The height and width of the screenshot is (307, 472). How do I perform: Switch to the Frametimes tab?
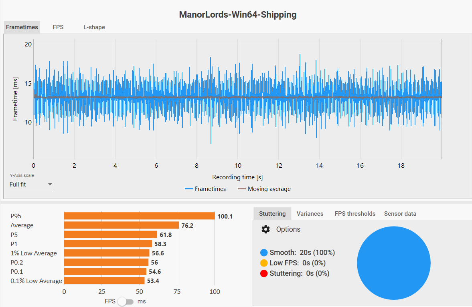[x=22, y=27]
